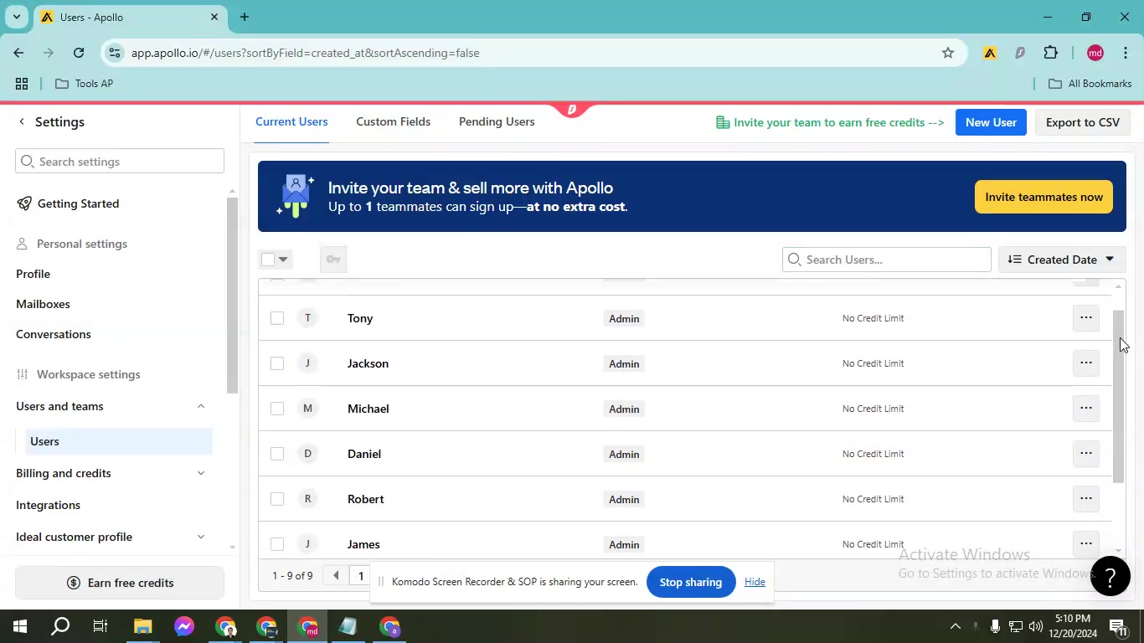The width and height of the screenshot is (1144, 643).
Task: View site information icon in address bar
Action: (115, 53)
